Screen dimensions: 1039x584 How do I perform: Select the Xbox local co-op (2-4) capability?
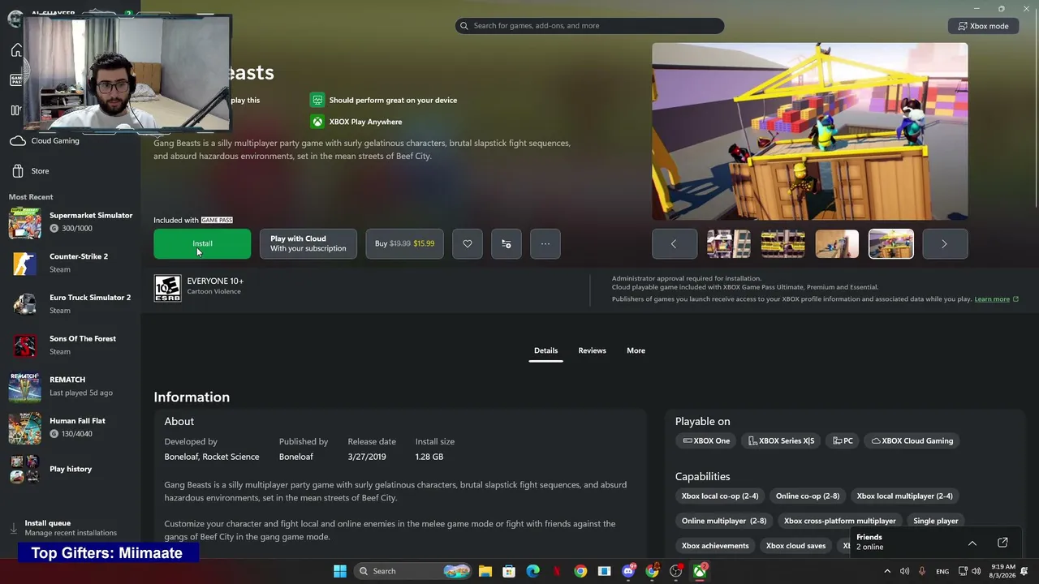(720, 496)
